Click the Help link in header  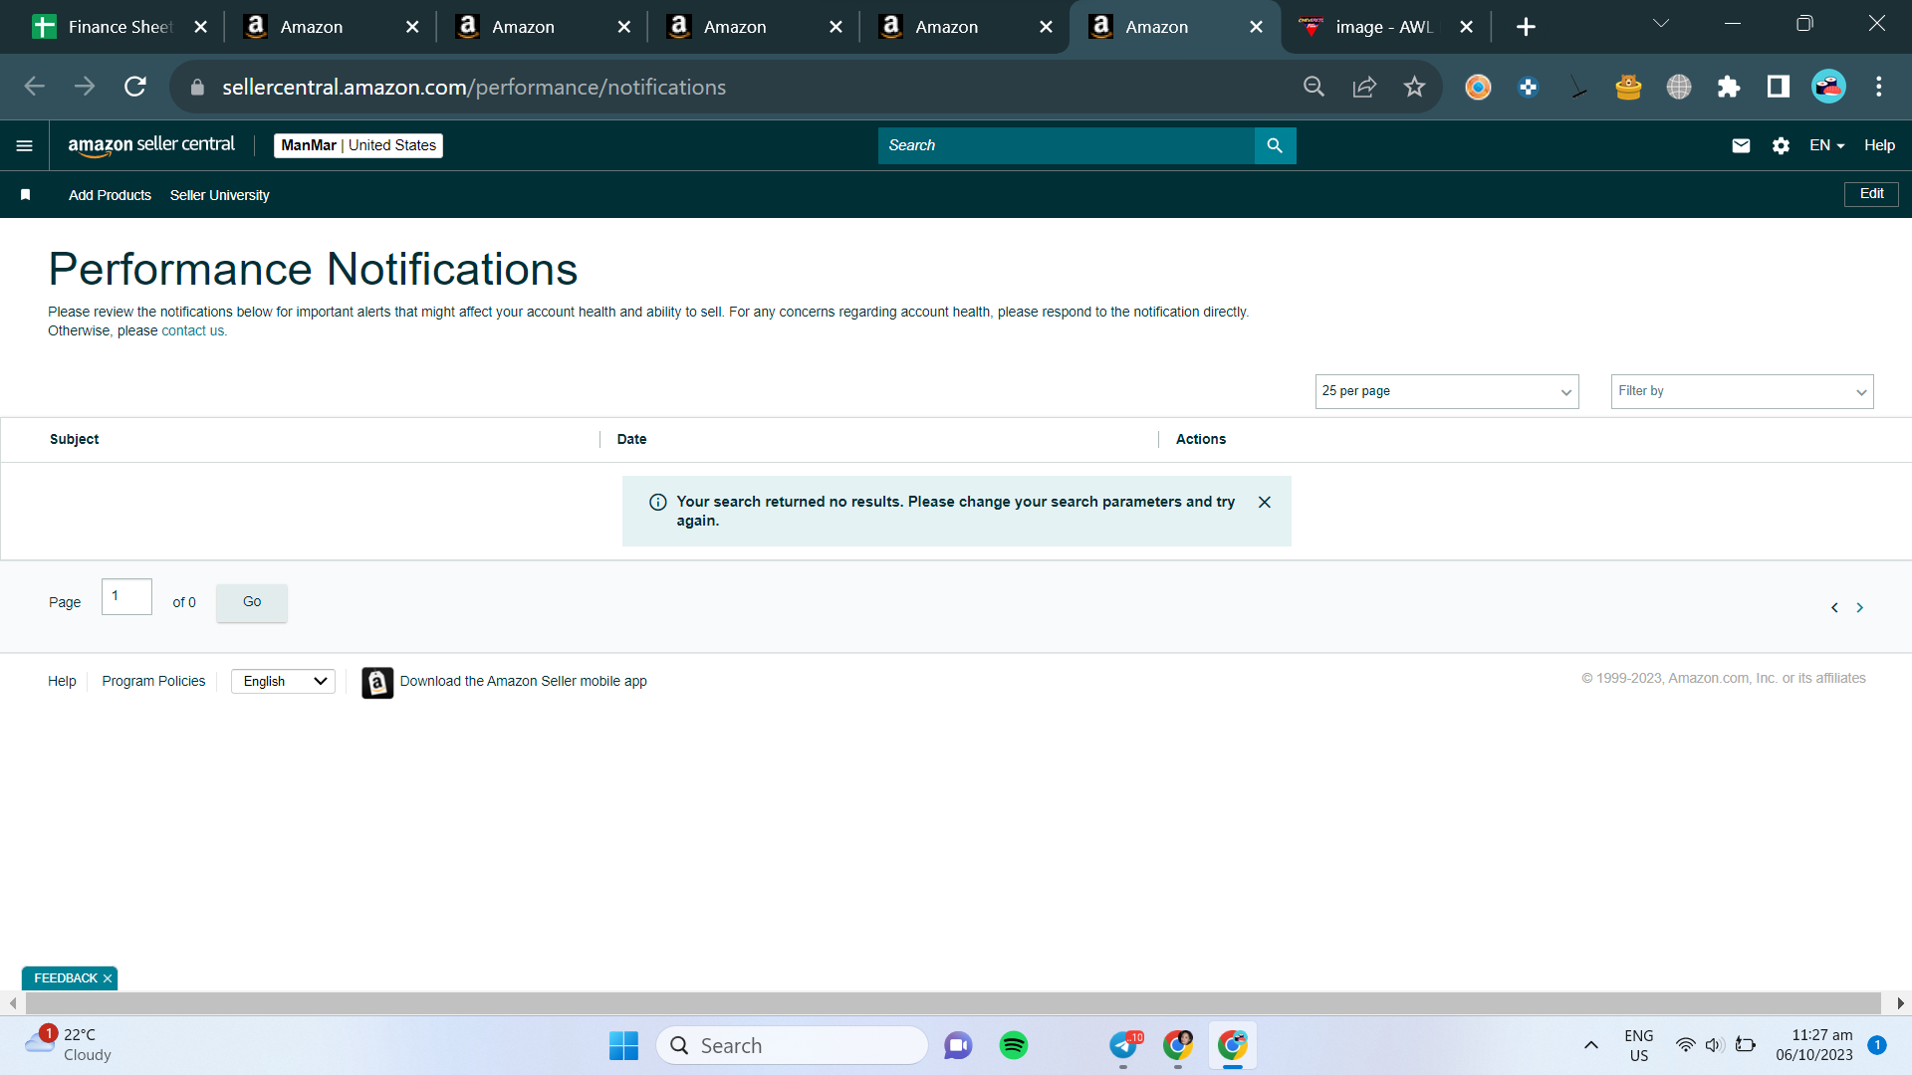coord(1879,145)
